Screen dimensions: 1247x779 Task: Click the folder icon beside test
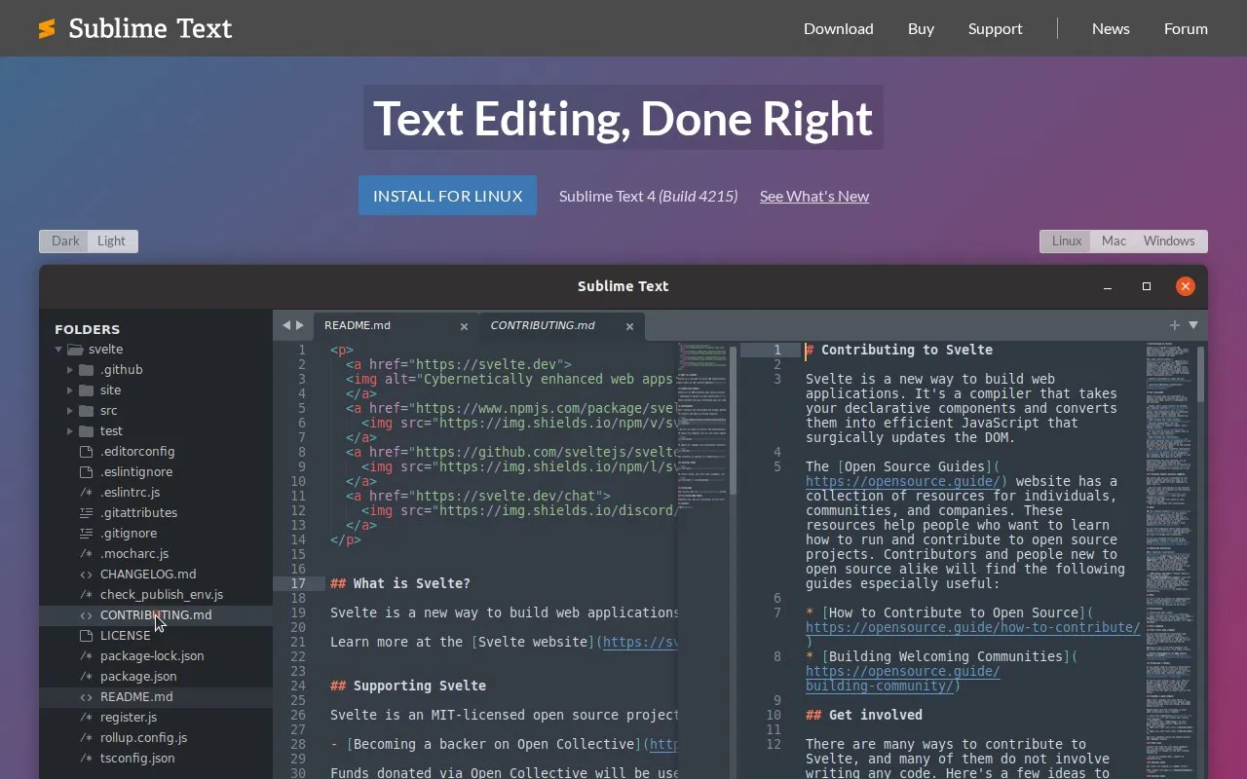click(x=86, y=431)
